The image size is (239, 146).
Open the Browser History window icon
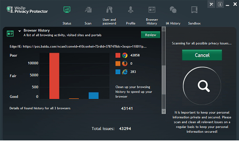(x=152, y=10)
